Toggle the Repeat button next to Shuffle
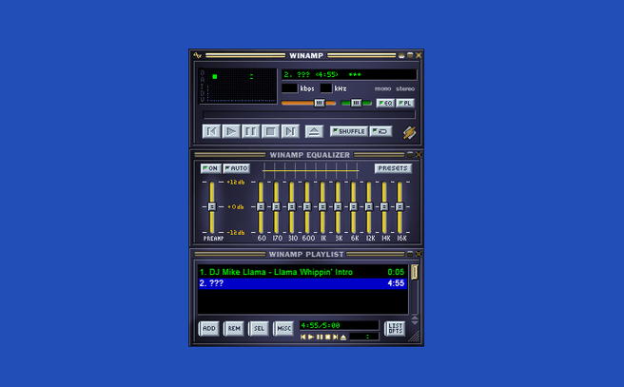The height and width of the screenshot is (387, 624). click(380, 131)
